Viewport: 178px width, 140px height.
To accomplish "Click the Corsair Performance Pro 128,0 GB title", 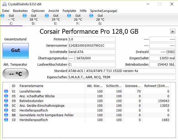I will [x=89, y=31].
